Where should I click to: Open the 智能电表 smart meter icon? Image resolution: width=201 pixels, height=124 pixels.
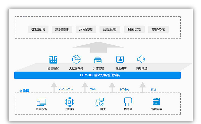[x=157, y=102]
